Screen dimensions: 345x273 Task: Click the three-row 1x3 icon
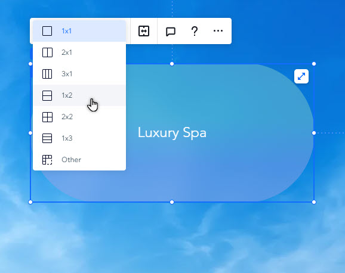pos(47,138)
